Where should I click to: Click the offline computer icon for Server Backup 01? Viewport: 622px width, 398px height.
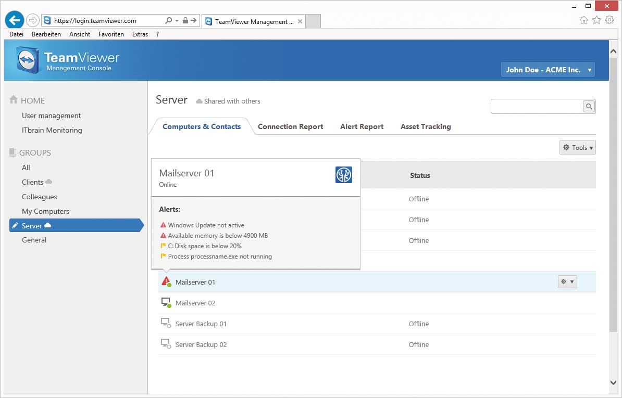click(x=166, y=323)
